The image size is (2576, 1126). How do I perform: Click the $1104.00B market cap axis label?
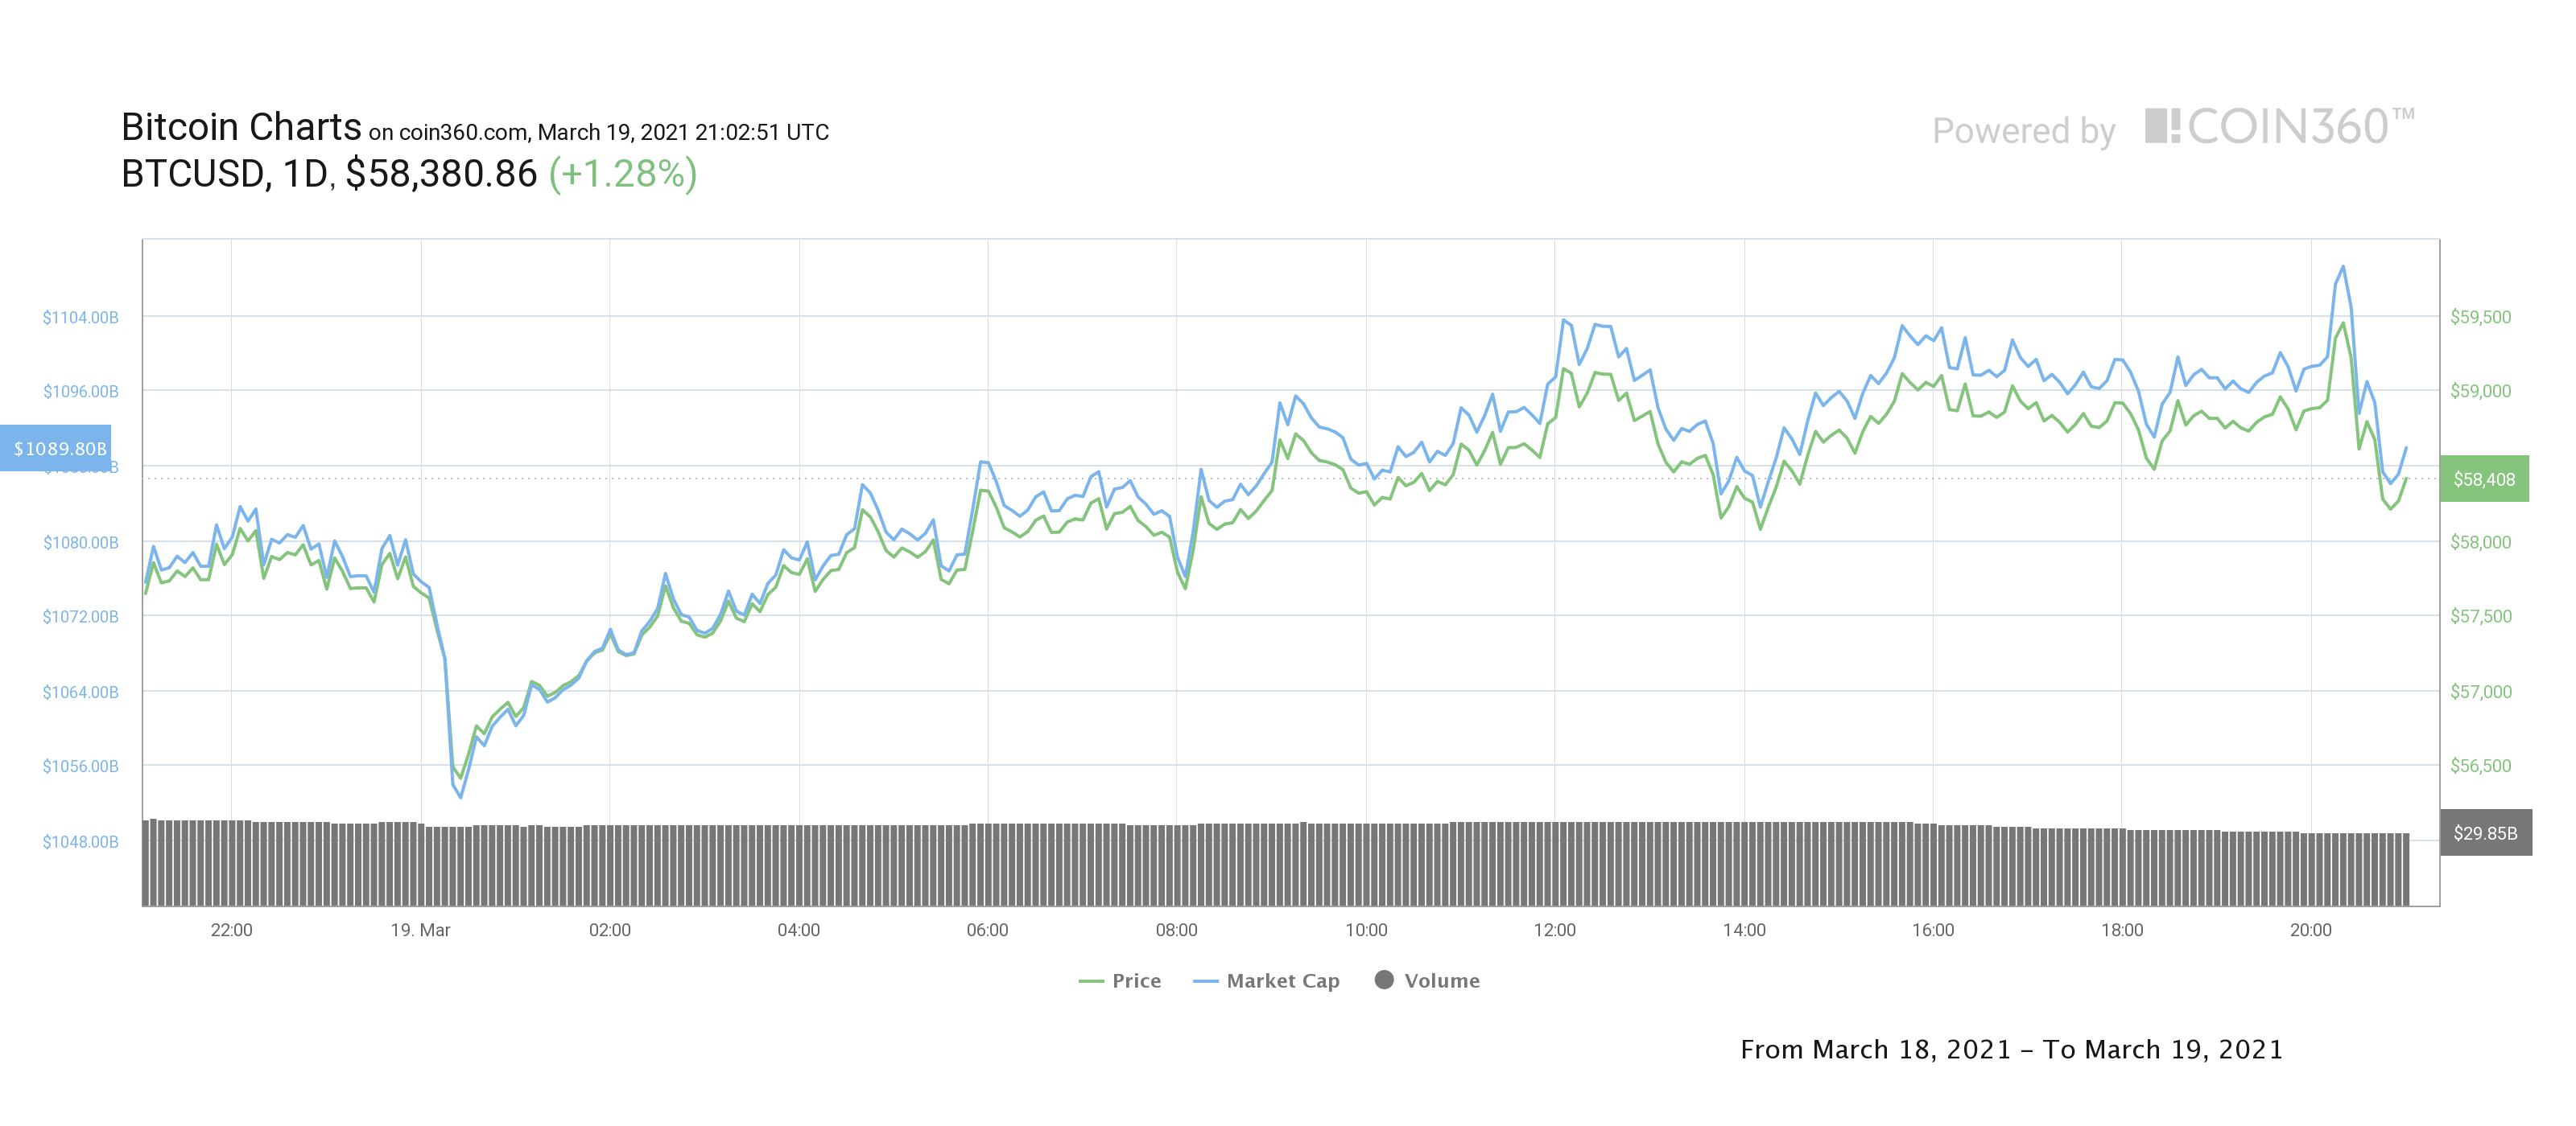80,317
